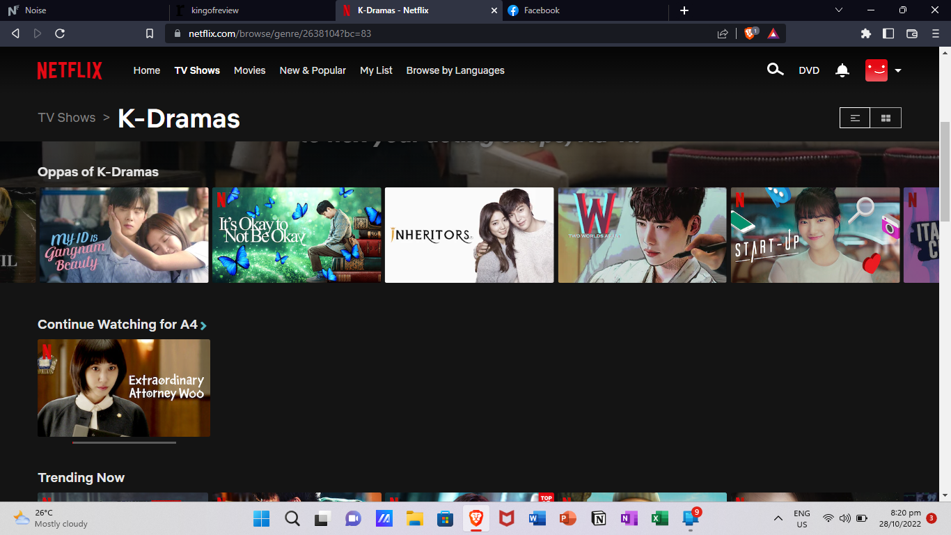Open a new browser tab
The width and height of the screenshot is (951, 535).
click(684, 10)
